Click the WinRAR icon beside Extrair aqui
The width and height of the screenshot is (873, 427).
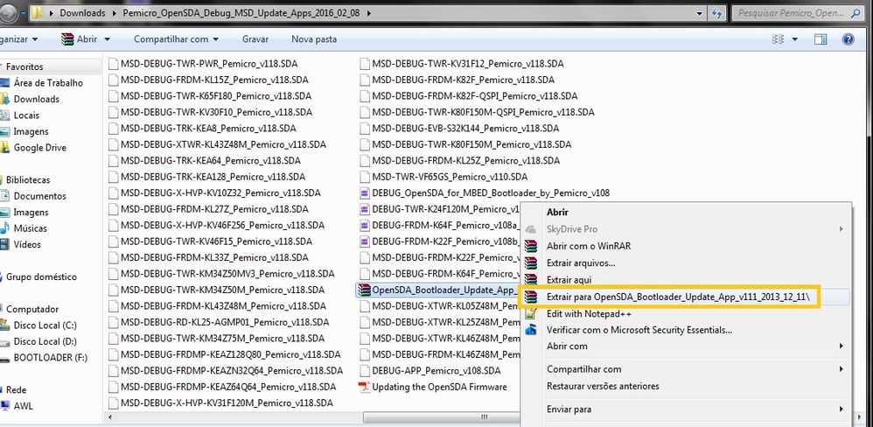tap(531, 279)
